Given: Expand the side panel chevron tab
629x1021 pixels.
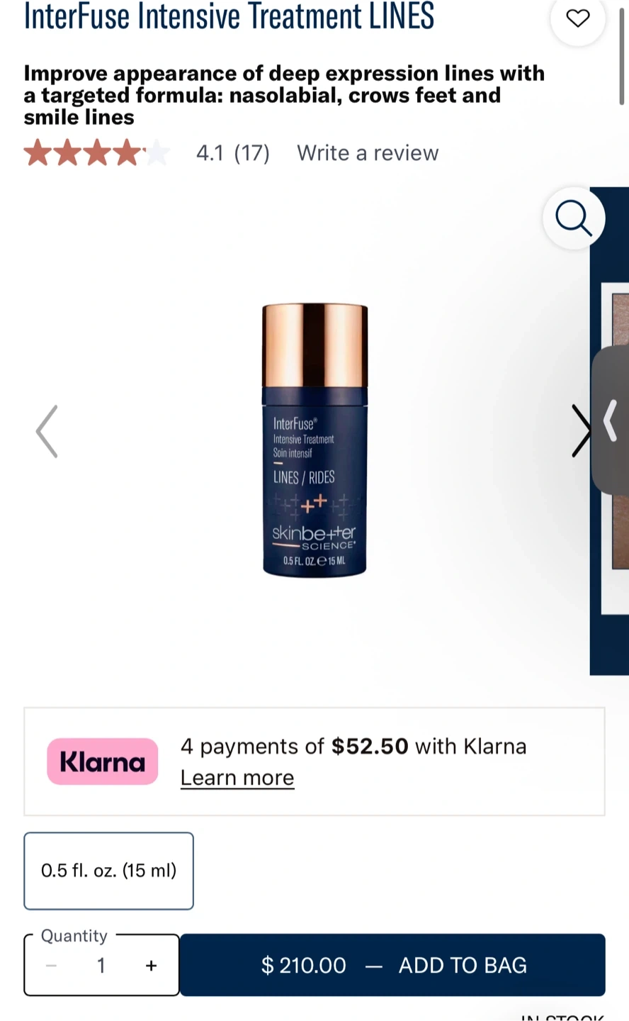Looking at the screenshot, I should click(610, 420).
